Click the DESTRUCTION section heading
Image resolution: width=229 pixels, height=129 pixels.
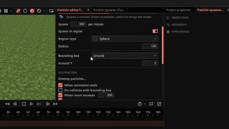pos(68,73)
